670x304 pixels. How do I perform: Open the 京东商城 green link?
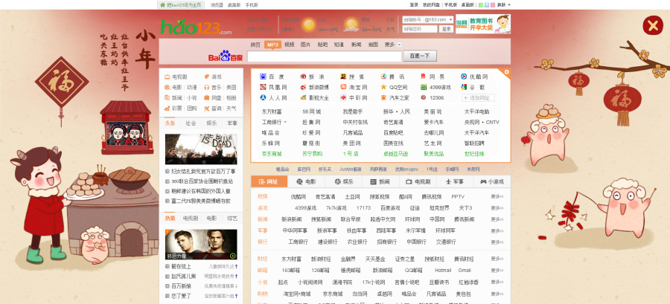272,154
